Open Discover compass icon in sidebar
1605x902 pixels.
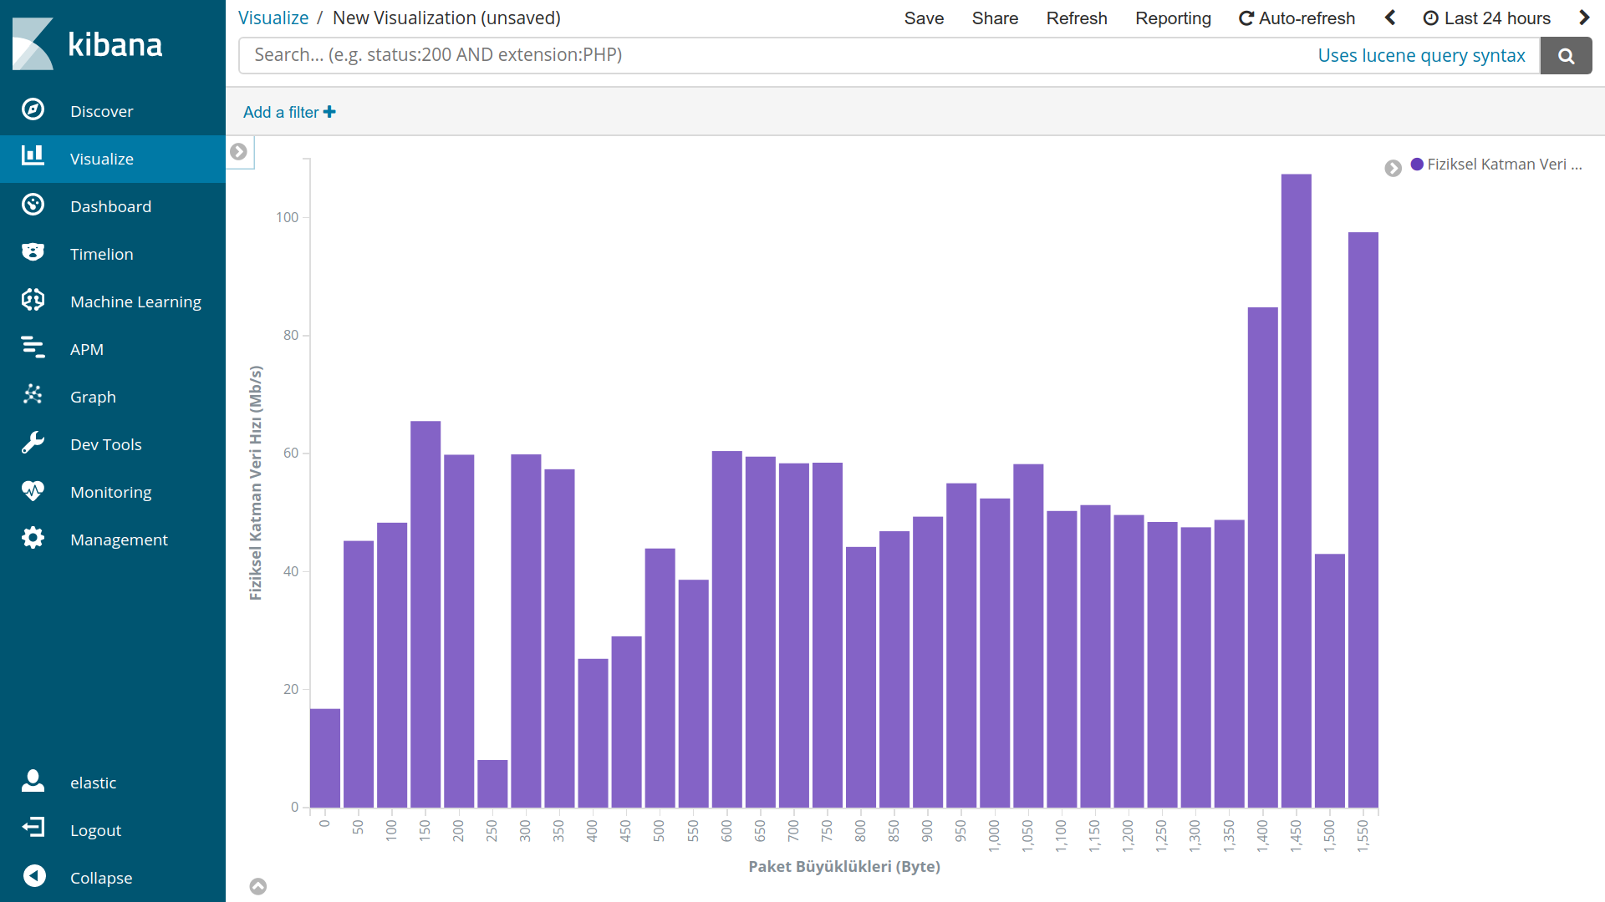pyautogui.click(x=33, y=109)
